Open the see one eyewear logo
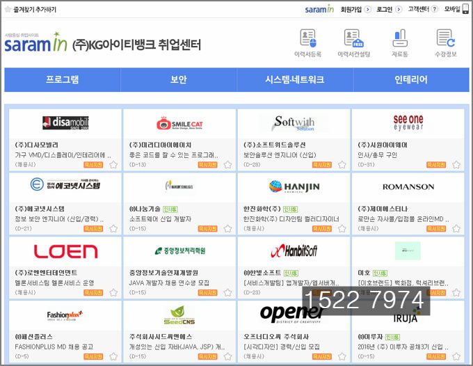Image resolution: width=473 pixels, height=366 pixels. tap(408, 122)
